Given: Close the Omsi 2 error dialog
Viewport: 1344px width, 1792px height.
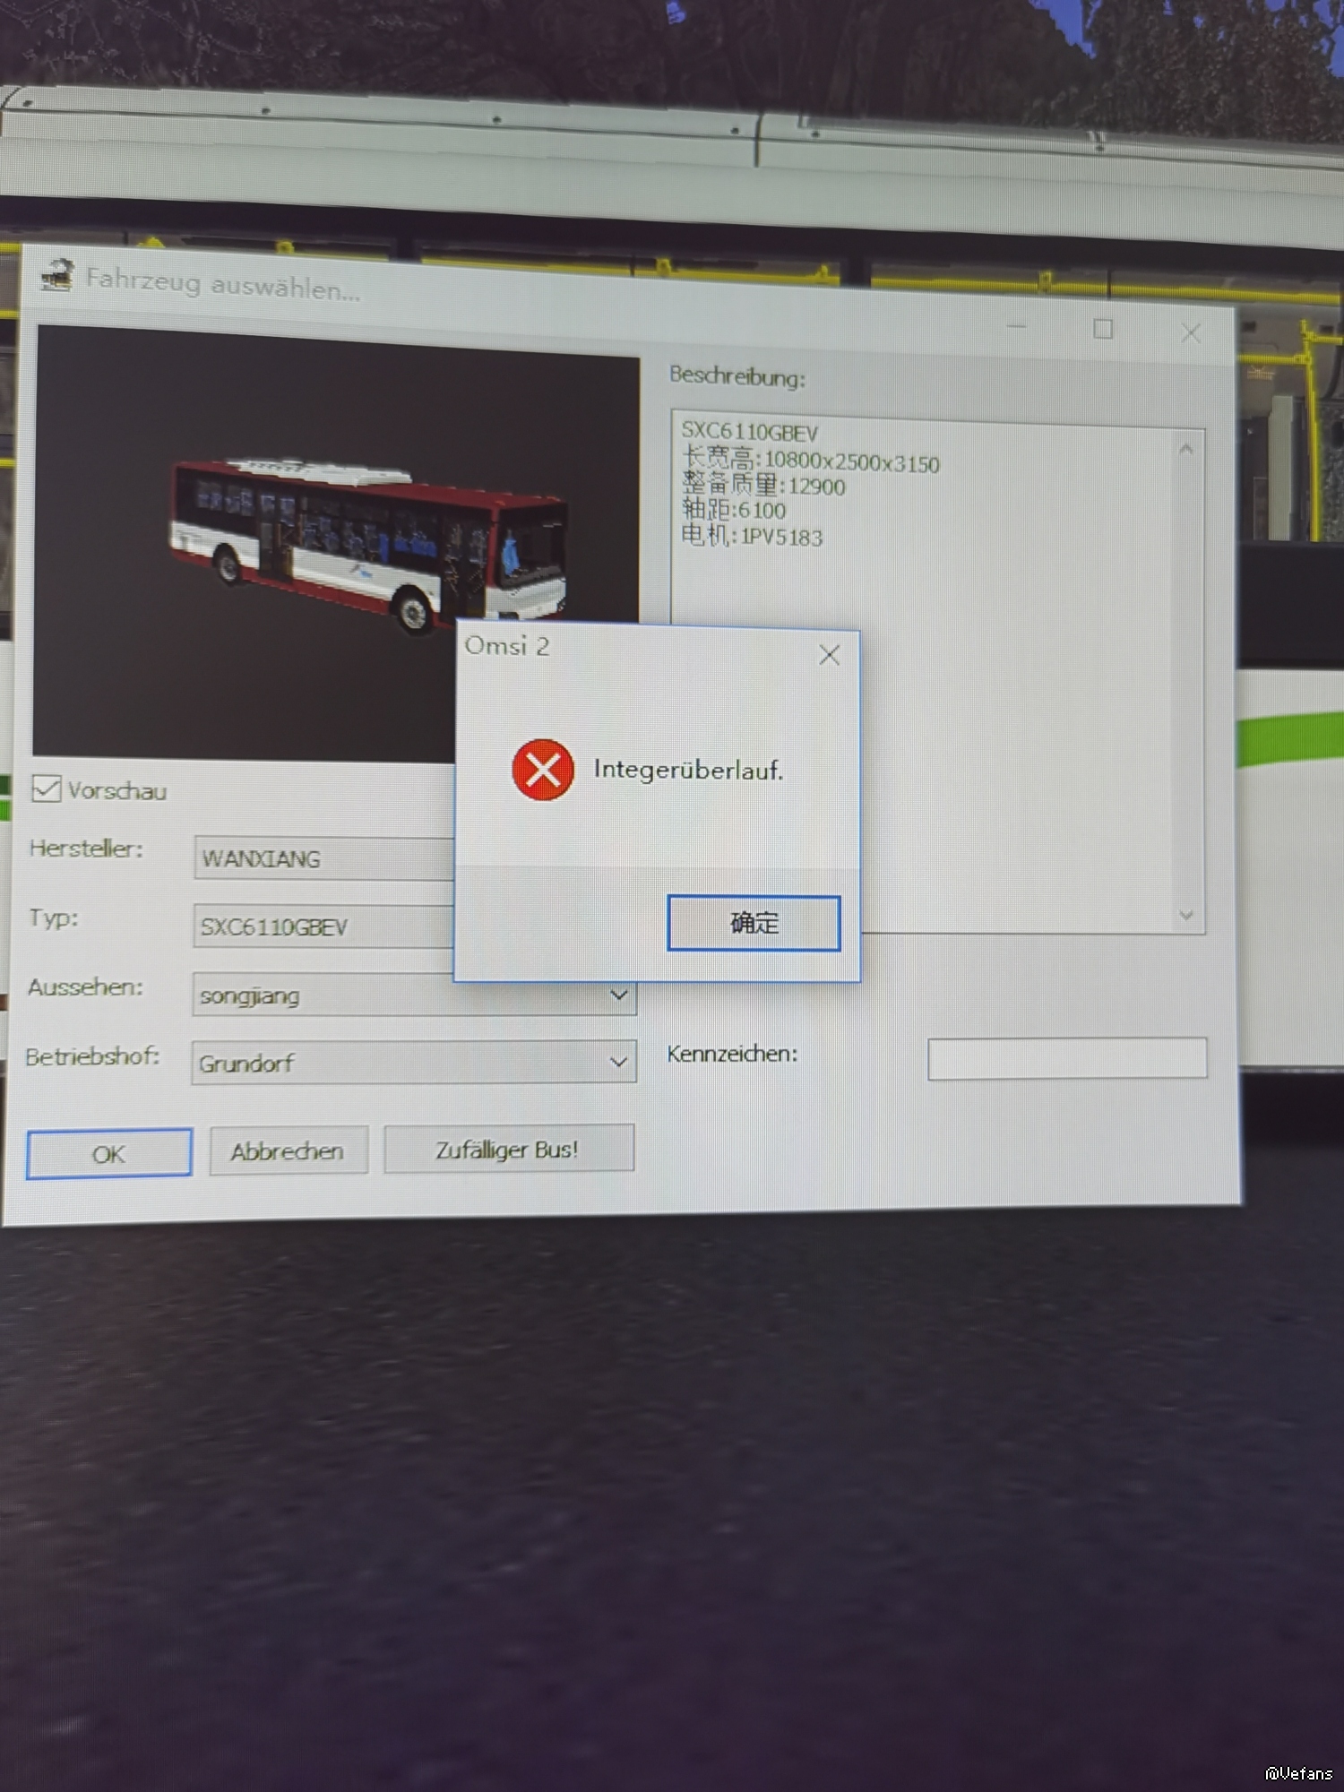Looking at the screenshot, I should coord(830,655).
